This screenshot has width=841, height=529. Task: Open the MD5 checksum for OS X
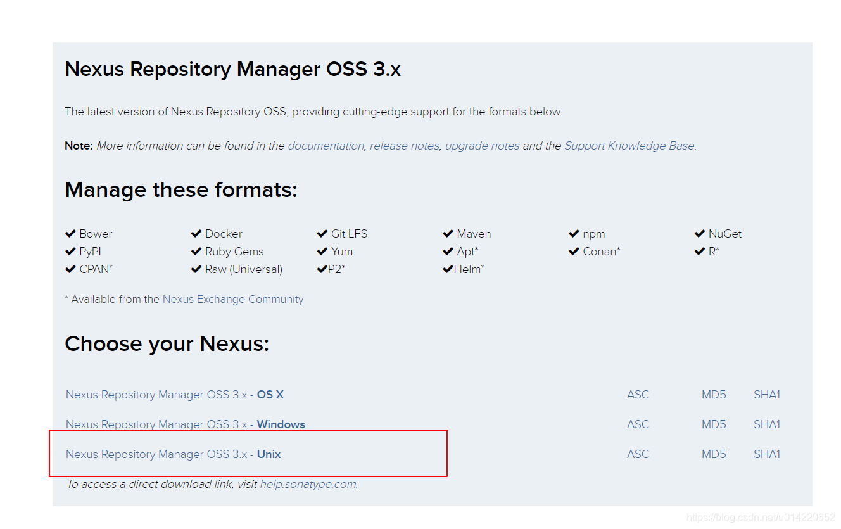[x=714, y=395]
